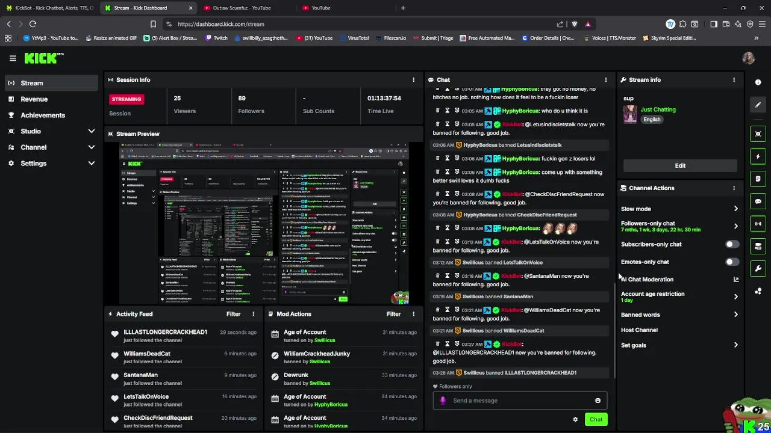Click ILLLASTLONGERCRACKHEAD1 in the Activity Feed

(x=165, y=332)
